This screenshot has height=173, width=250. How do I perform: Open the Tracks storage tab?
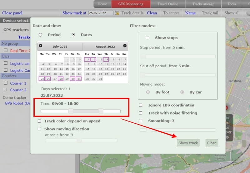point(203,4)
